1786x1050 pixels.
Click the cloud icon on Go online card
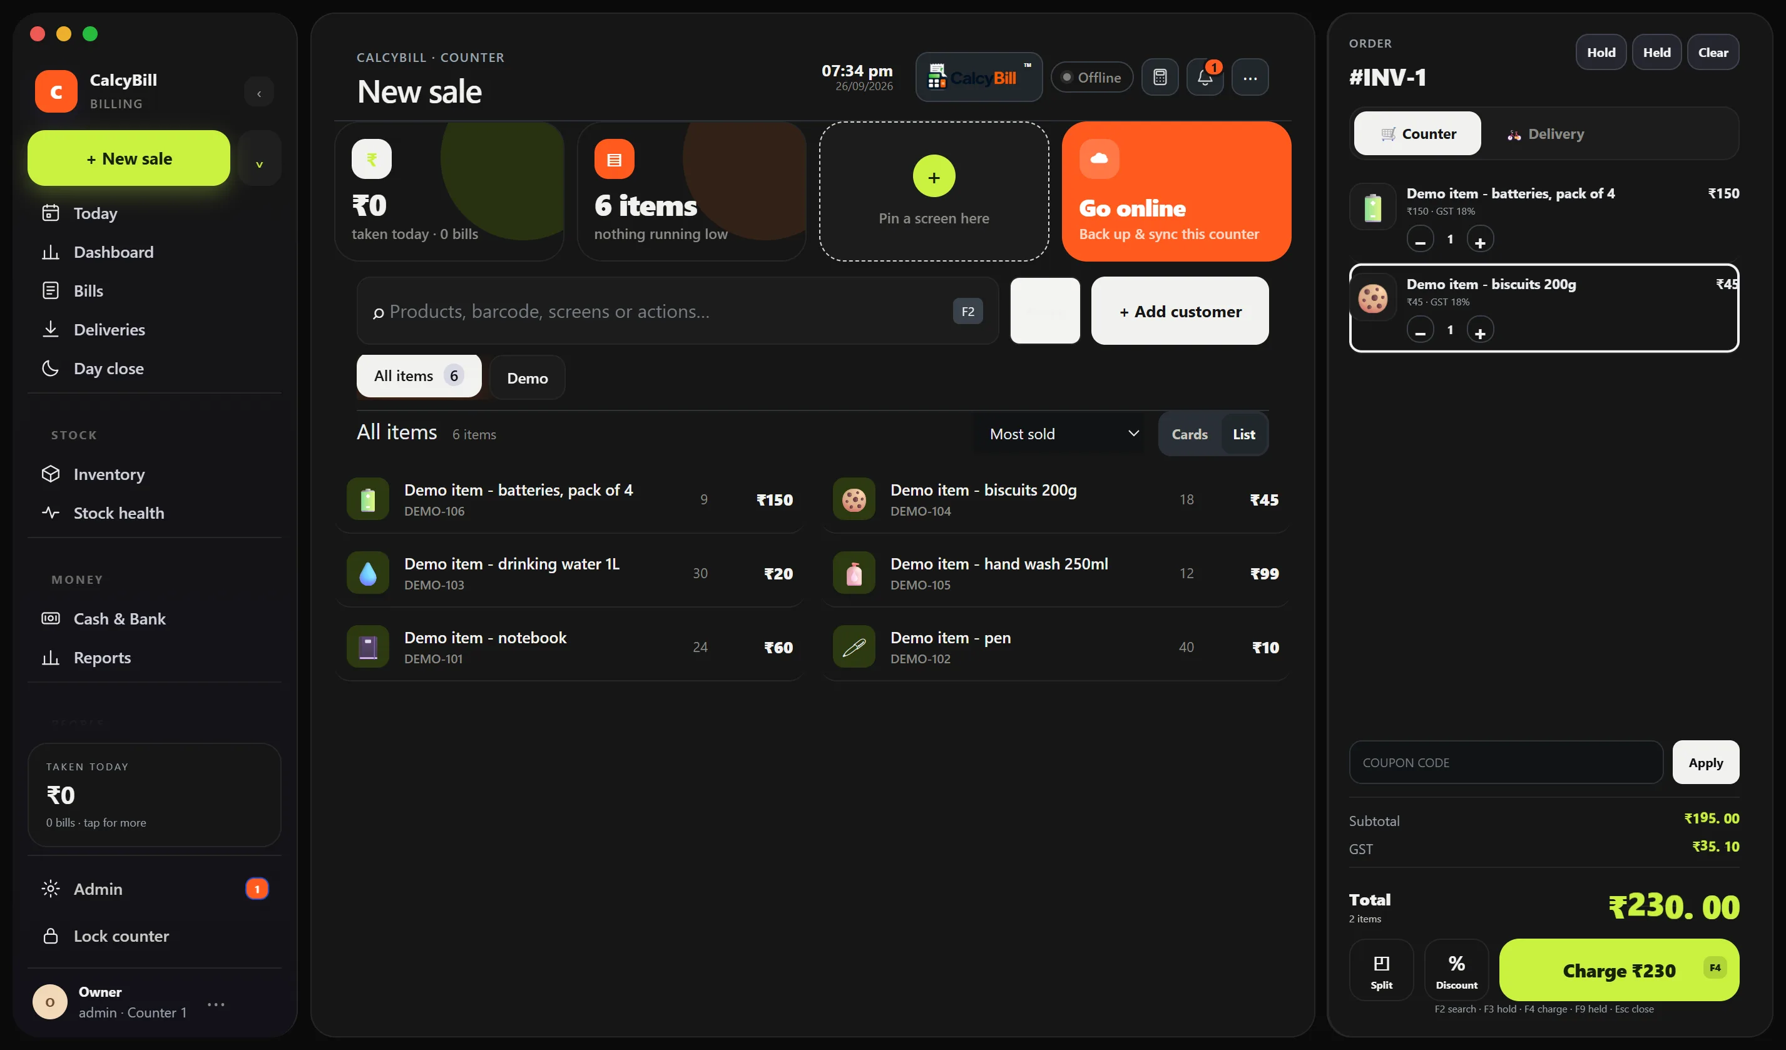(1098, 159)
